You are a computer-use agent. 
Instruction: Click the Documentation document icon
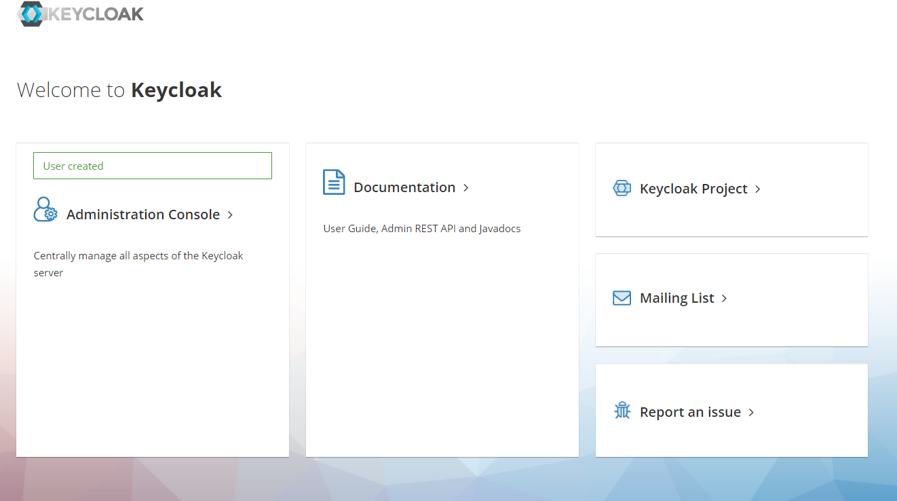(334, 182)
